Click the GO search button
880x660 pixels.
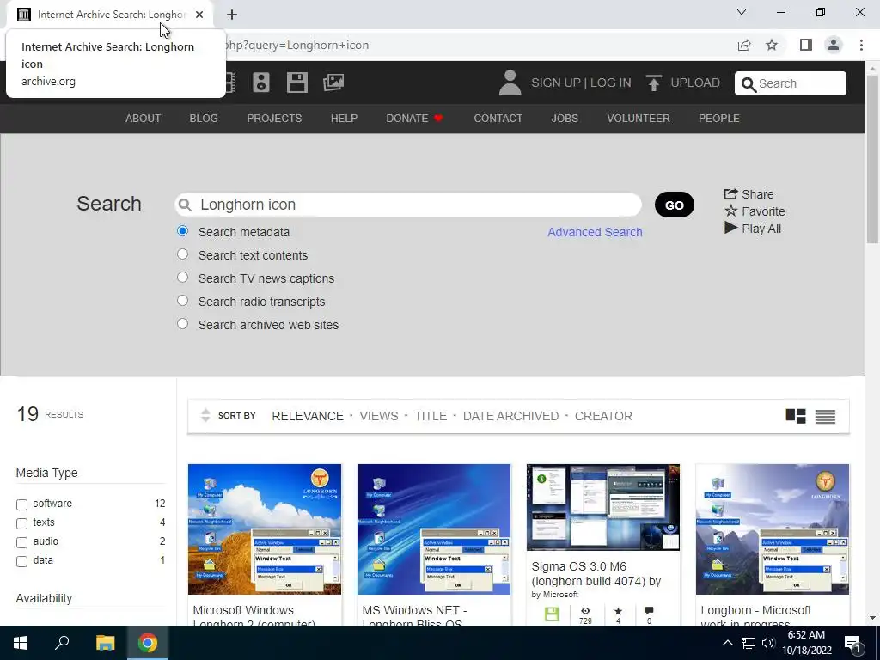point(674,205)
